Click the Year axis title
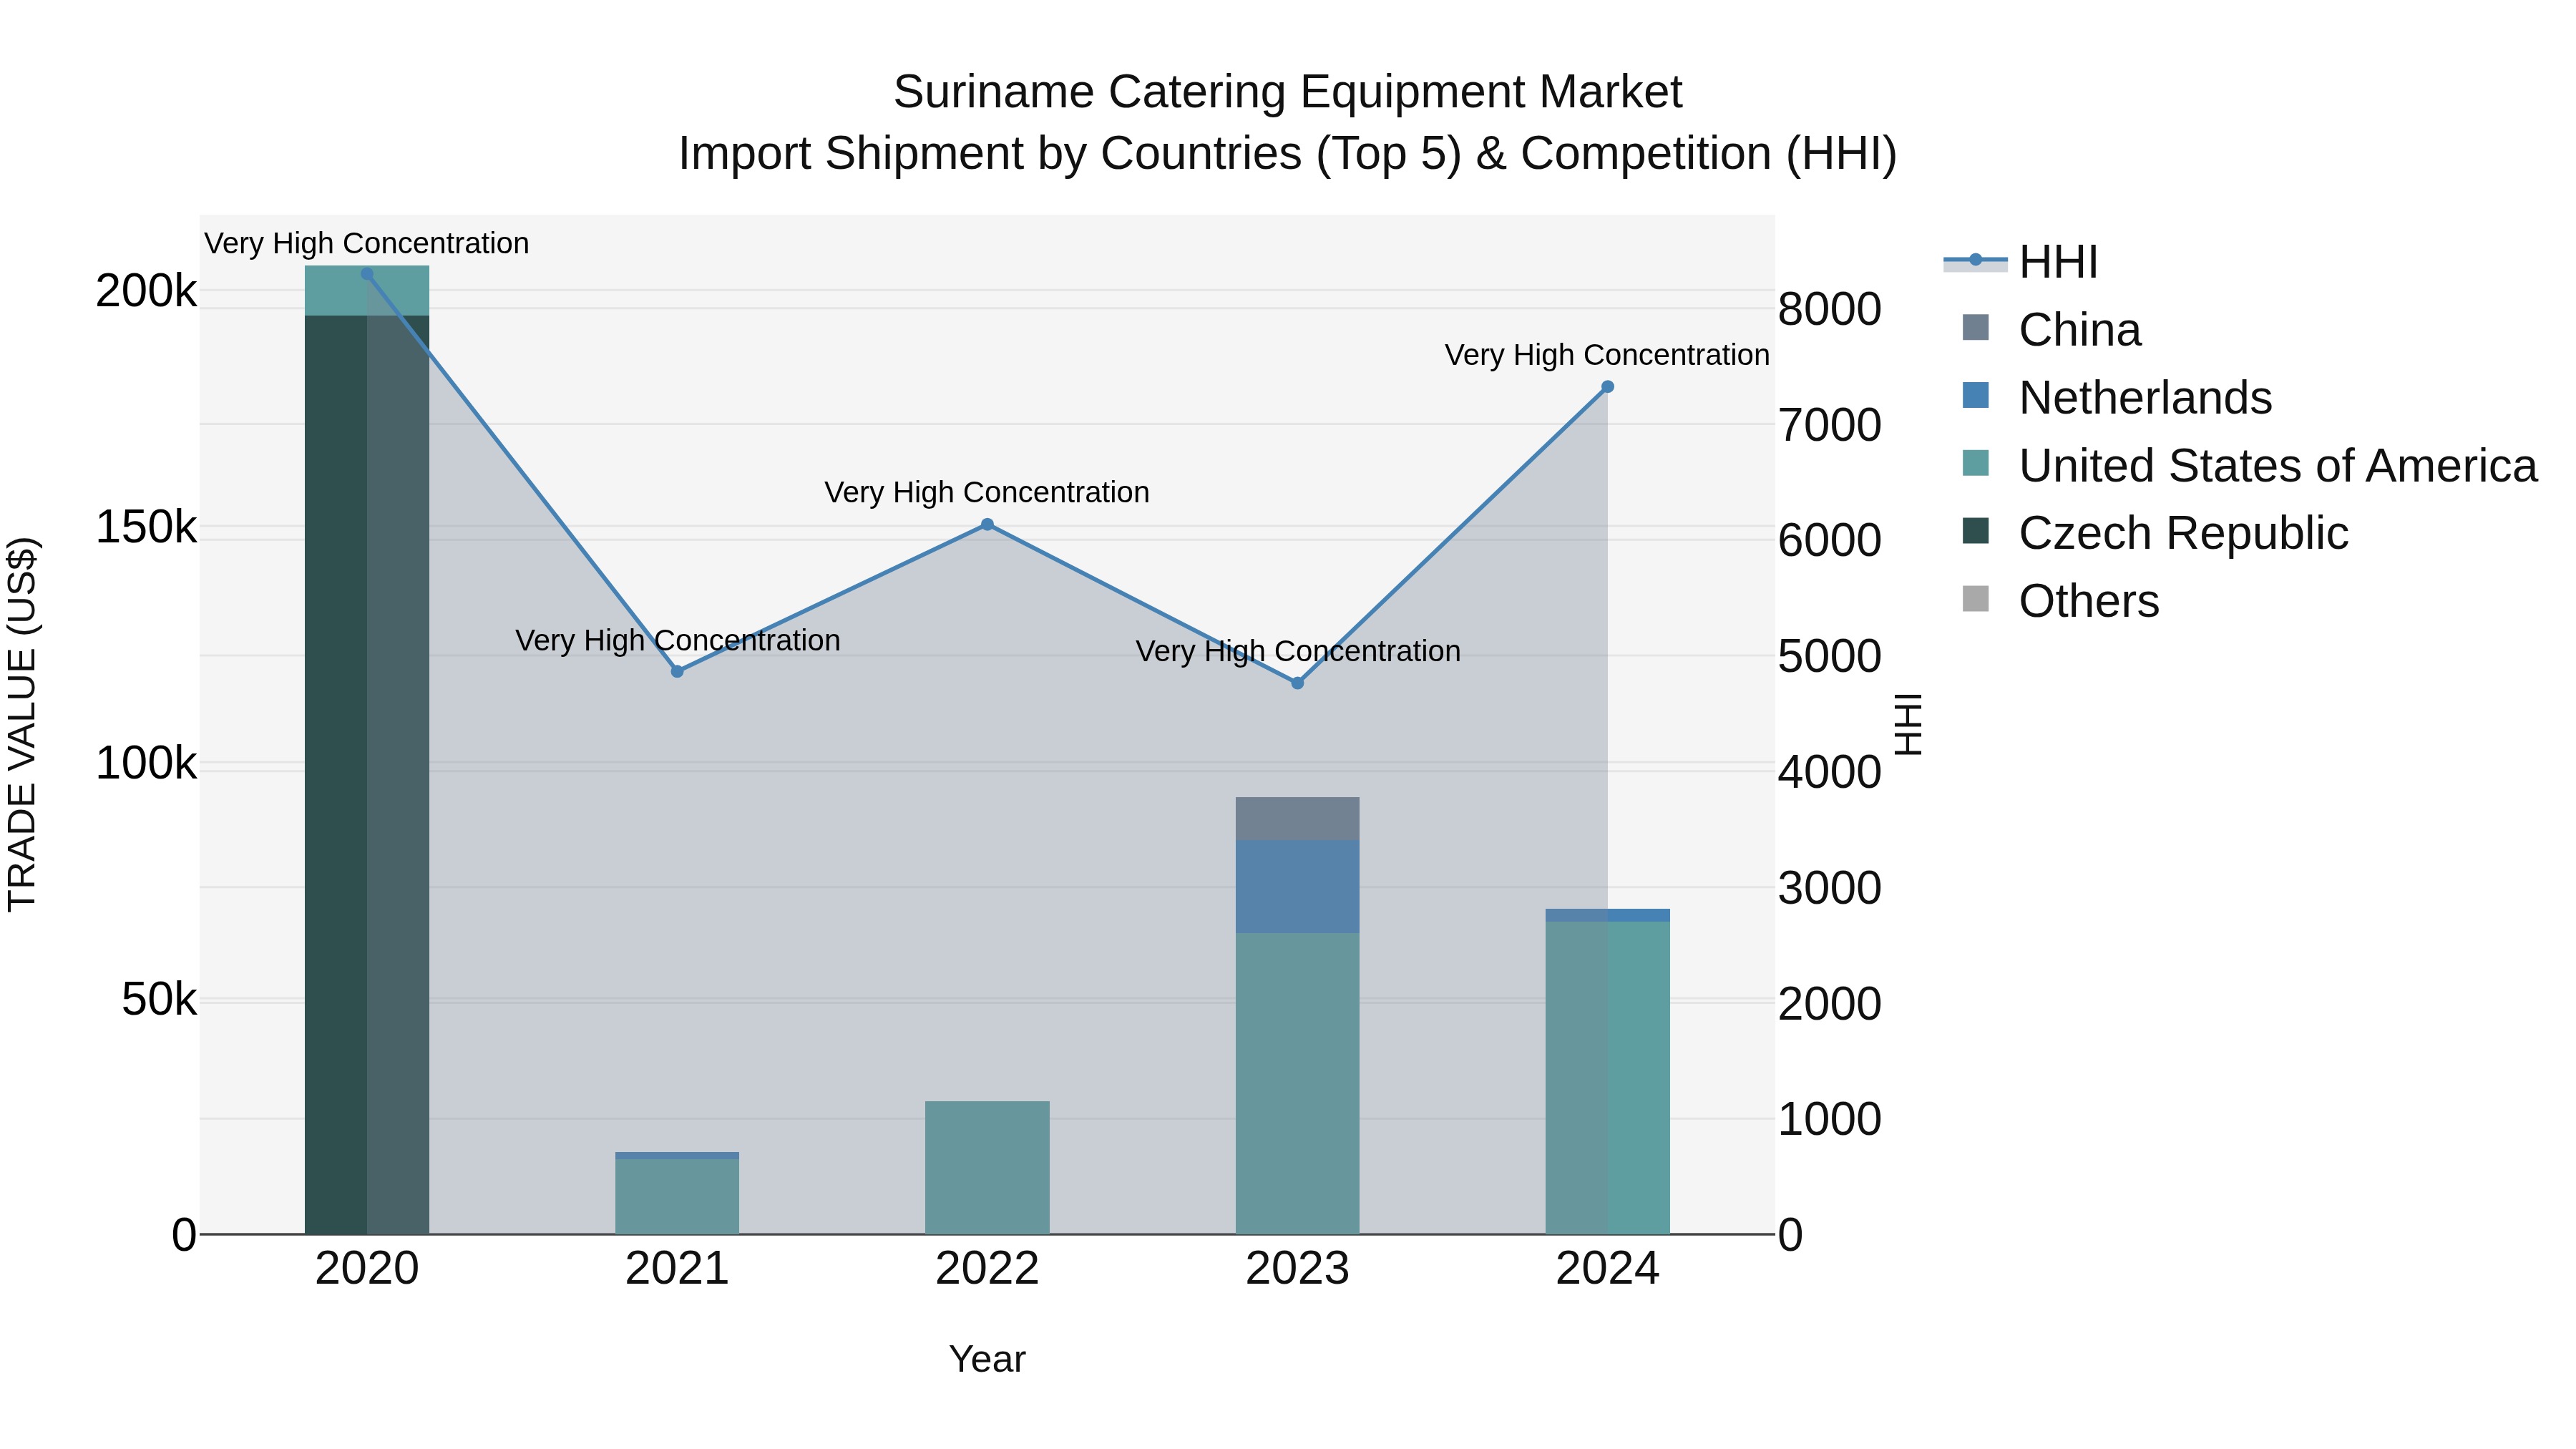 click(987, 1359)
